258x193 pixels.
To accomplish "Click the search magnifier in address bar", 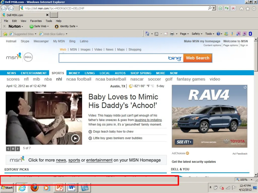I will (x=209, y=8).
